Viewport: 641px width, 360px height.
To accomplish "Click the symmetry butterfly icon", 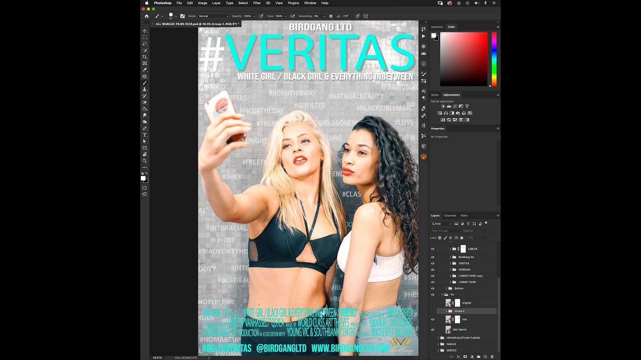I will 366,16.
